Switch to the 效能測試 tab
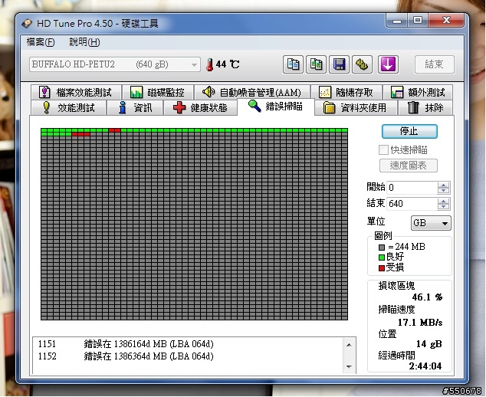Screen dimensions: 486x397 68,107
